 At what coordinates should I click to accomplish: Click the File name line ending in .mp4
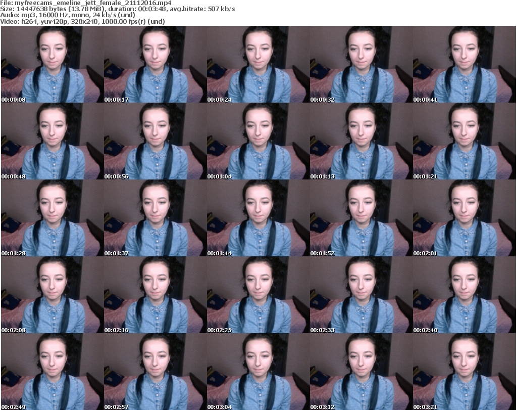click(86, 3)
